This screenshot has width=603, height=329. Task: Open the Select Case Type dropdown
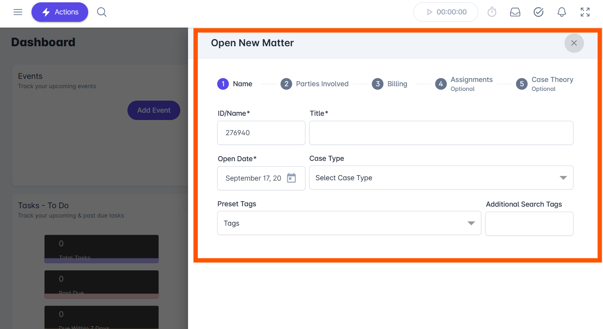[441, 178]
